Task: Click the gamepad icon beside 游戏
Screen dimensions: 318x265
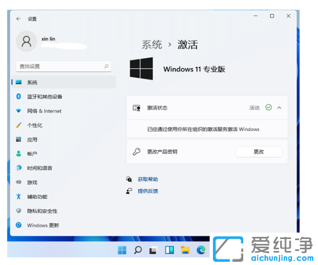Action: 18,182
